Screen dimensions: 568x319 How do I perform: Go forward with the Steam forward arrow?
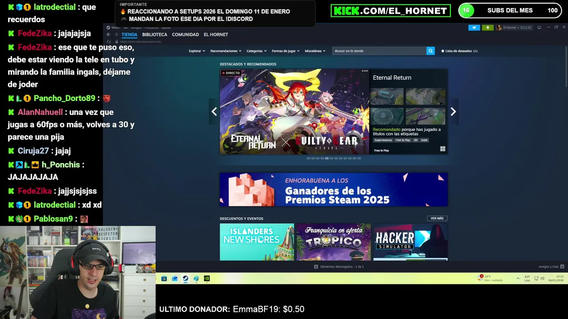(x=116, y=35)
